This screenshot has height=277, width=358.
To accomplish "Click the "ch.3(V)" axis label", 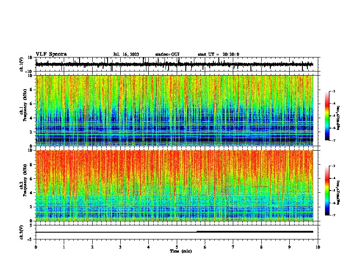I will 22,232.
